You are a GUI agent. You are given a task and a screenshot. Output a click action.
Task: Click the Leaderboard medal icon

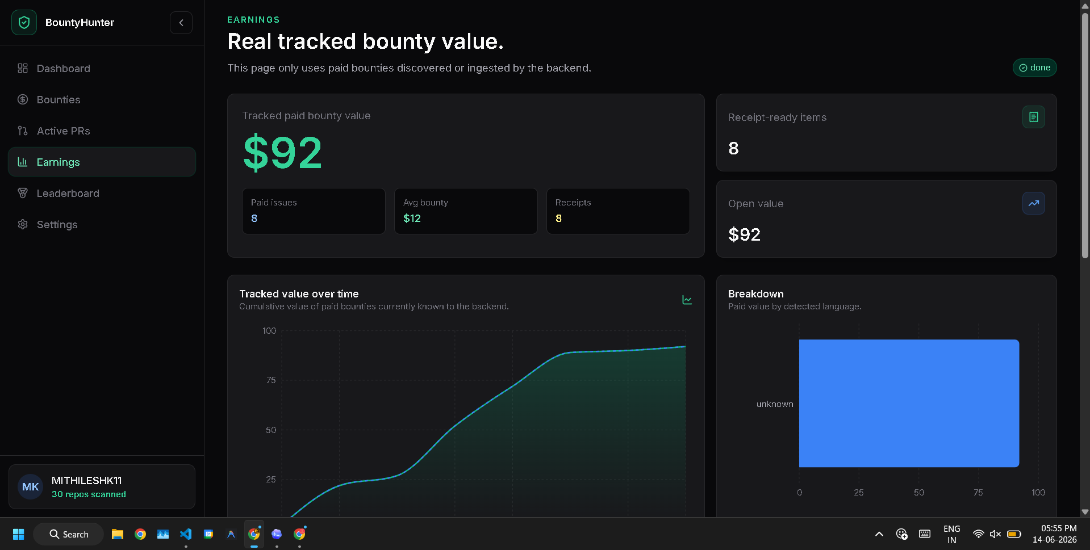pyautogui.click(x=23, y=193)
